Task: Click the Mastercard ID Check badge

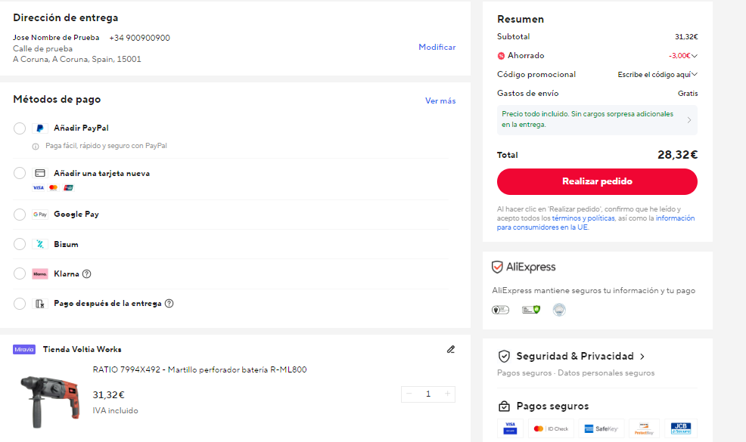Action: (551, 428)
